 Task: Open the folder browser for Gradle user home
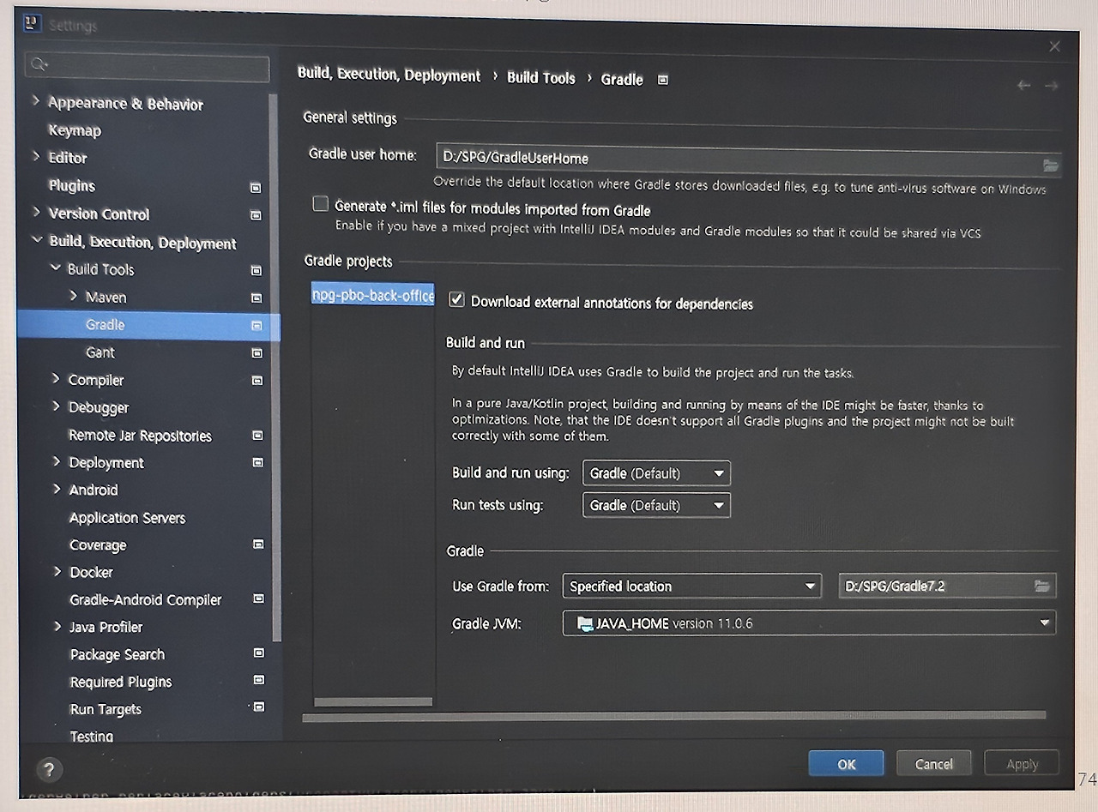point(1050,165)
